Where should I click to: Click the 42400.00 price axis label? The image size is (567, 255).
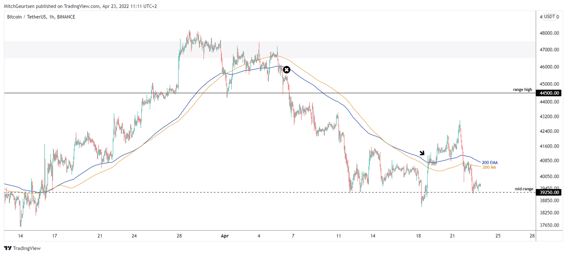[549, 131]
